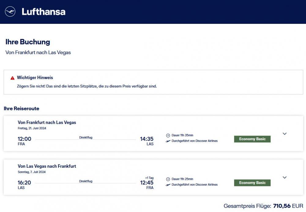This screenshot has width=306, height=212.
Task: Click the Ihre Buchung heading
Action: pos(28,42)
